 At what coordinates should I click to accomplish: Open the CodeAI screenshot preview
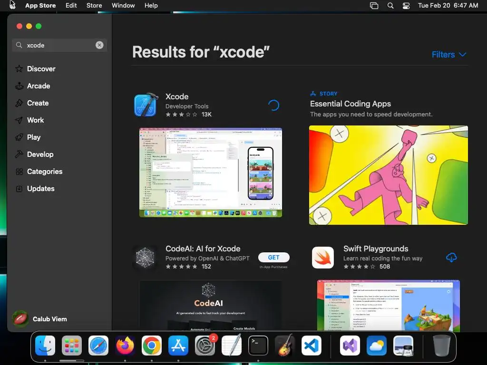[x=211, y=306]
